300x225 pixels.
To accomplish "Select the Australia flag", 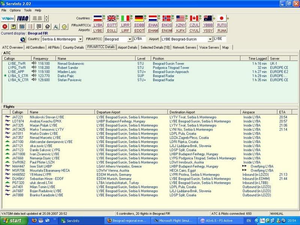I will point(208,18).
